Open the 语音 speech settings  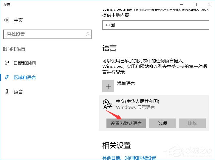[18, 92]
